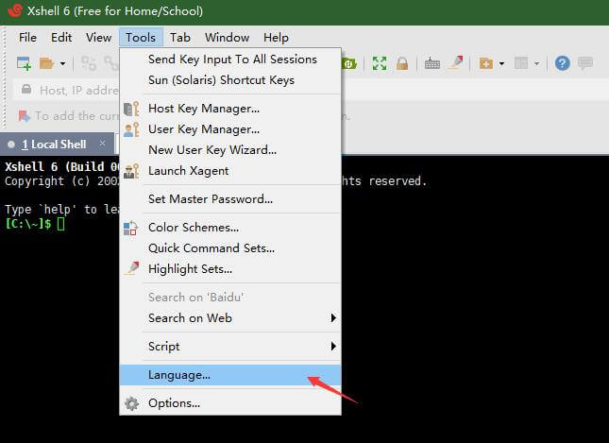Toggle Send Key Input To All Sessions
609x443 pixels.
pyautogui.click(x=232, y=60)
